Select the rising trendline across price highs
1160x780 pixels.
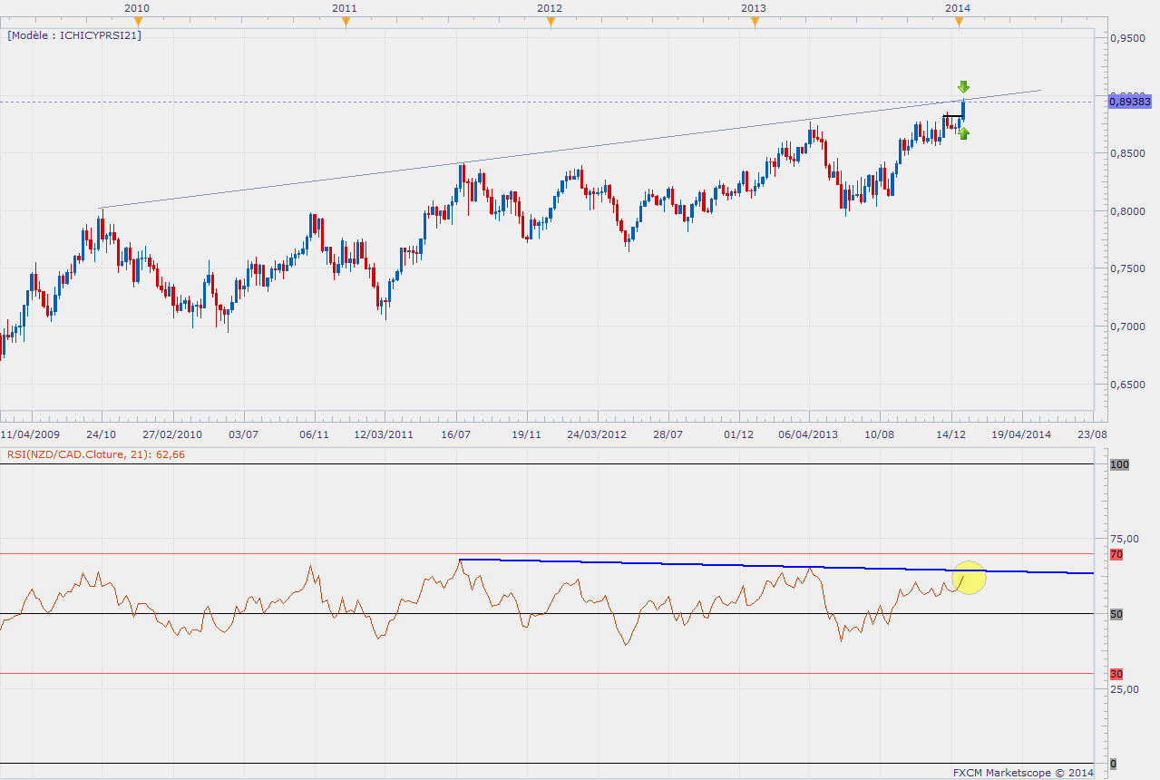coord(570,149)
